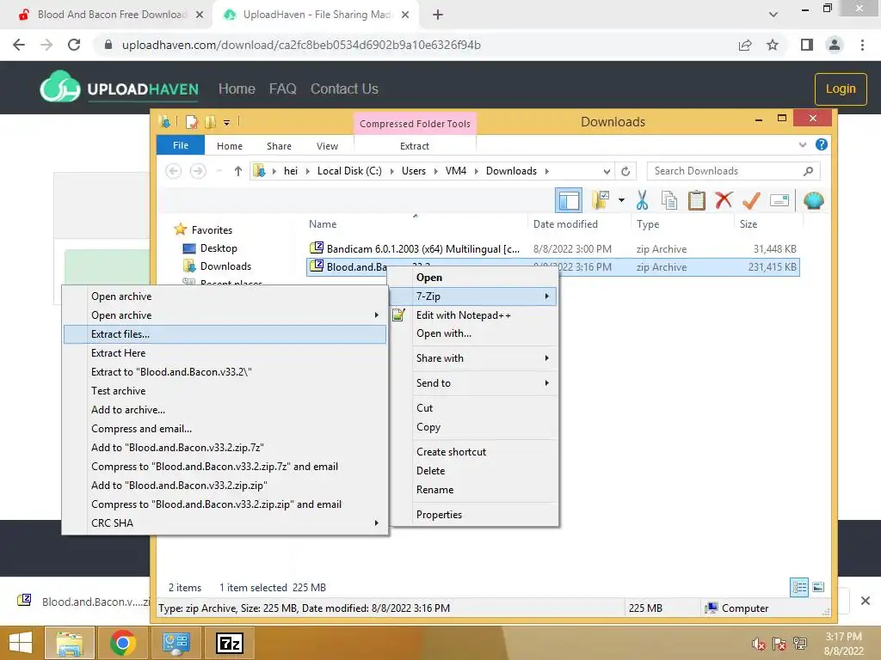Click Extract files... in 7-Zip submenu
The height and width of the screenshot is (660, 881).
[225, 334]
